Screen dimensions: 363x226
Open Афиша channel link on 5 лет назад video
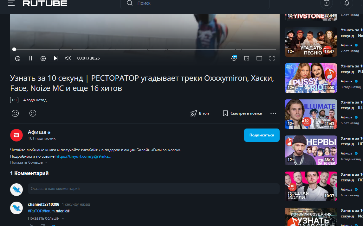[347, 117]
